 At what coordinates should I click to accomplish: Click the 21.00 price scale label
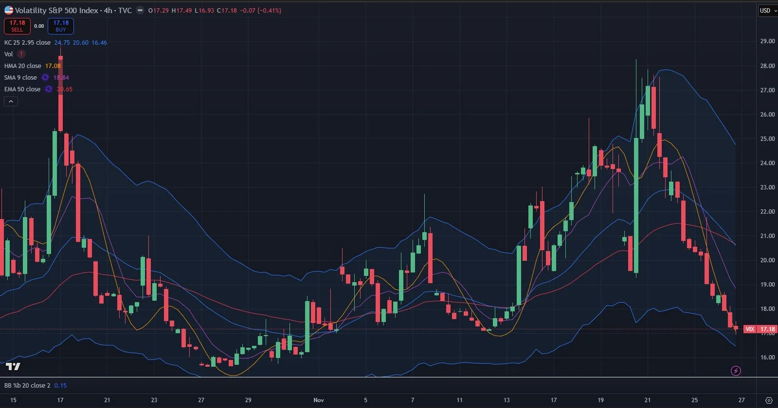pyautogui.click(x=767, y=236)
